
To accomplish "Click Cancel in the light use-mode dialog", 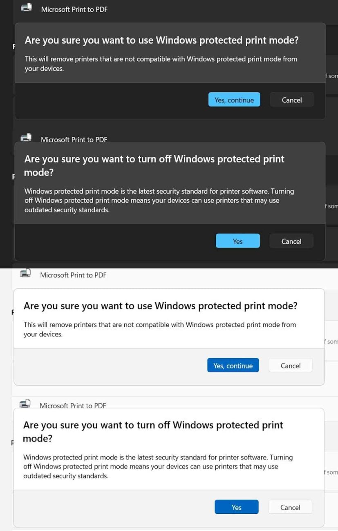I will click(290, 366).
